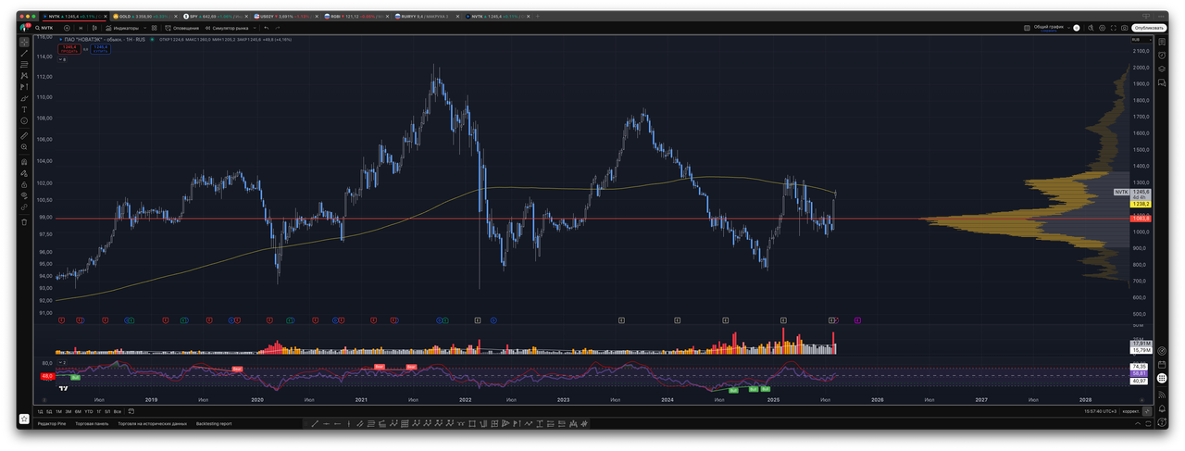
Task: Select the trend line drawing tool
Action: (24, 54)
